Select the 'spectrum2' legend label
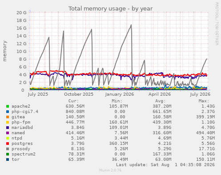Viewport: 221px width, 175px height. pyautogui.click(x=24, y=154)
